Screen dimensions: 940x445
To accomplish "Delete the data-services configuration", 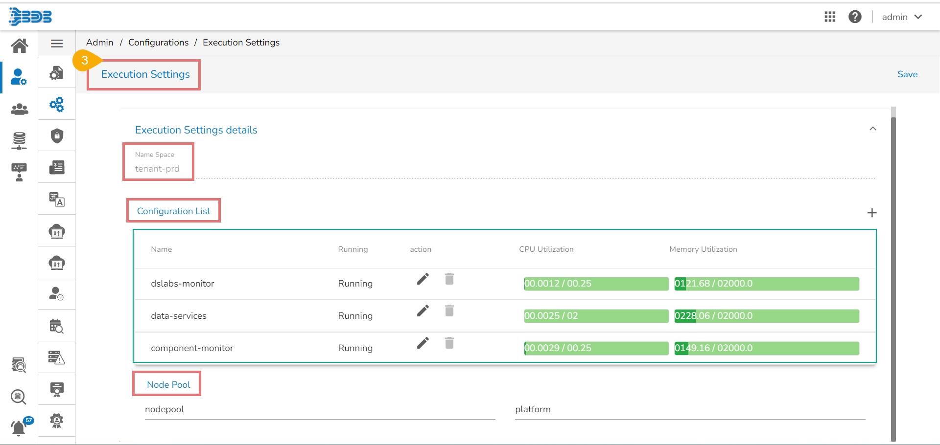I will (449, 311).
